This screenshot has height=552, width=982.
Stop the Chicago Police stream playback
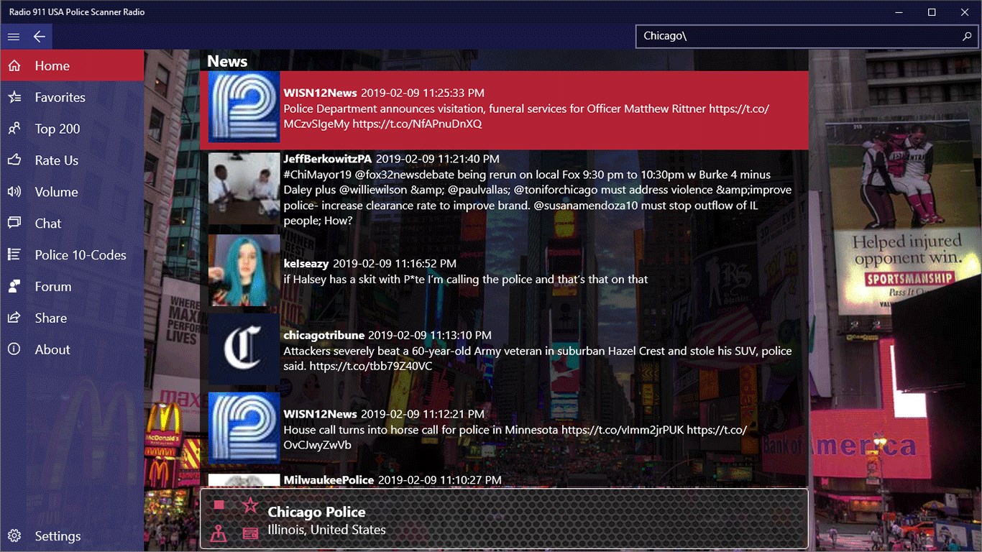[x=219, y=505]
